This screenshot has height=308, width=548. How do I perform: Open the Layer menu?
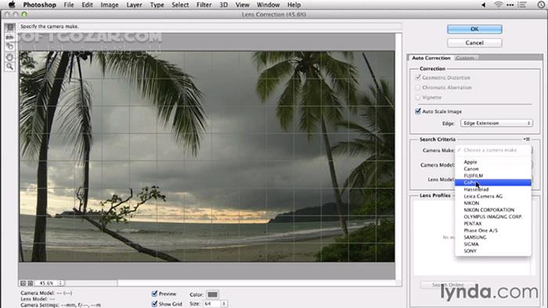click(134, 5)
